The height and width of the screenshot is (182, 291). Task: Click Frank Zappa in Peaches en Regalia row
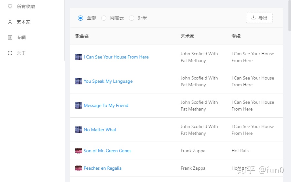[193, 168]
